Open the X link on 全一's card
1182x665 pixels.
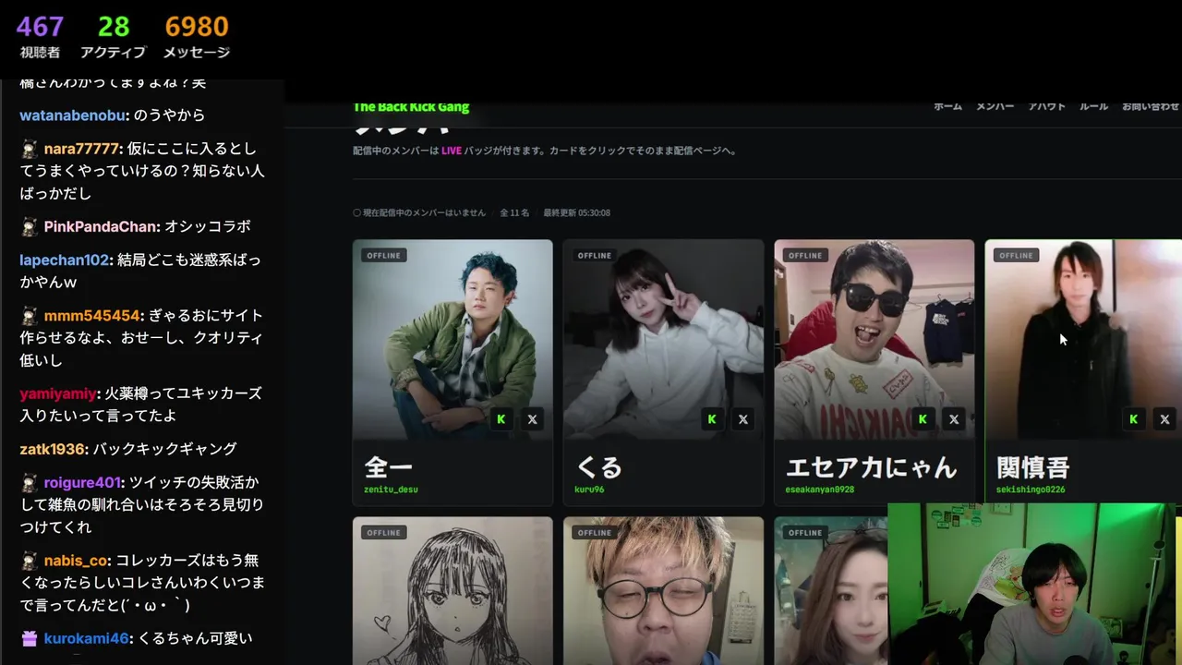point(532,419)
